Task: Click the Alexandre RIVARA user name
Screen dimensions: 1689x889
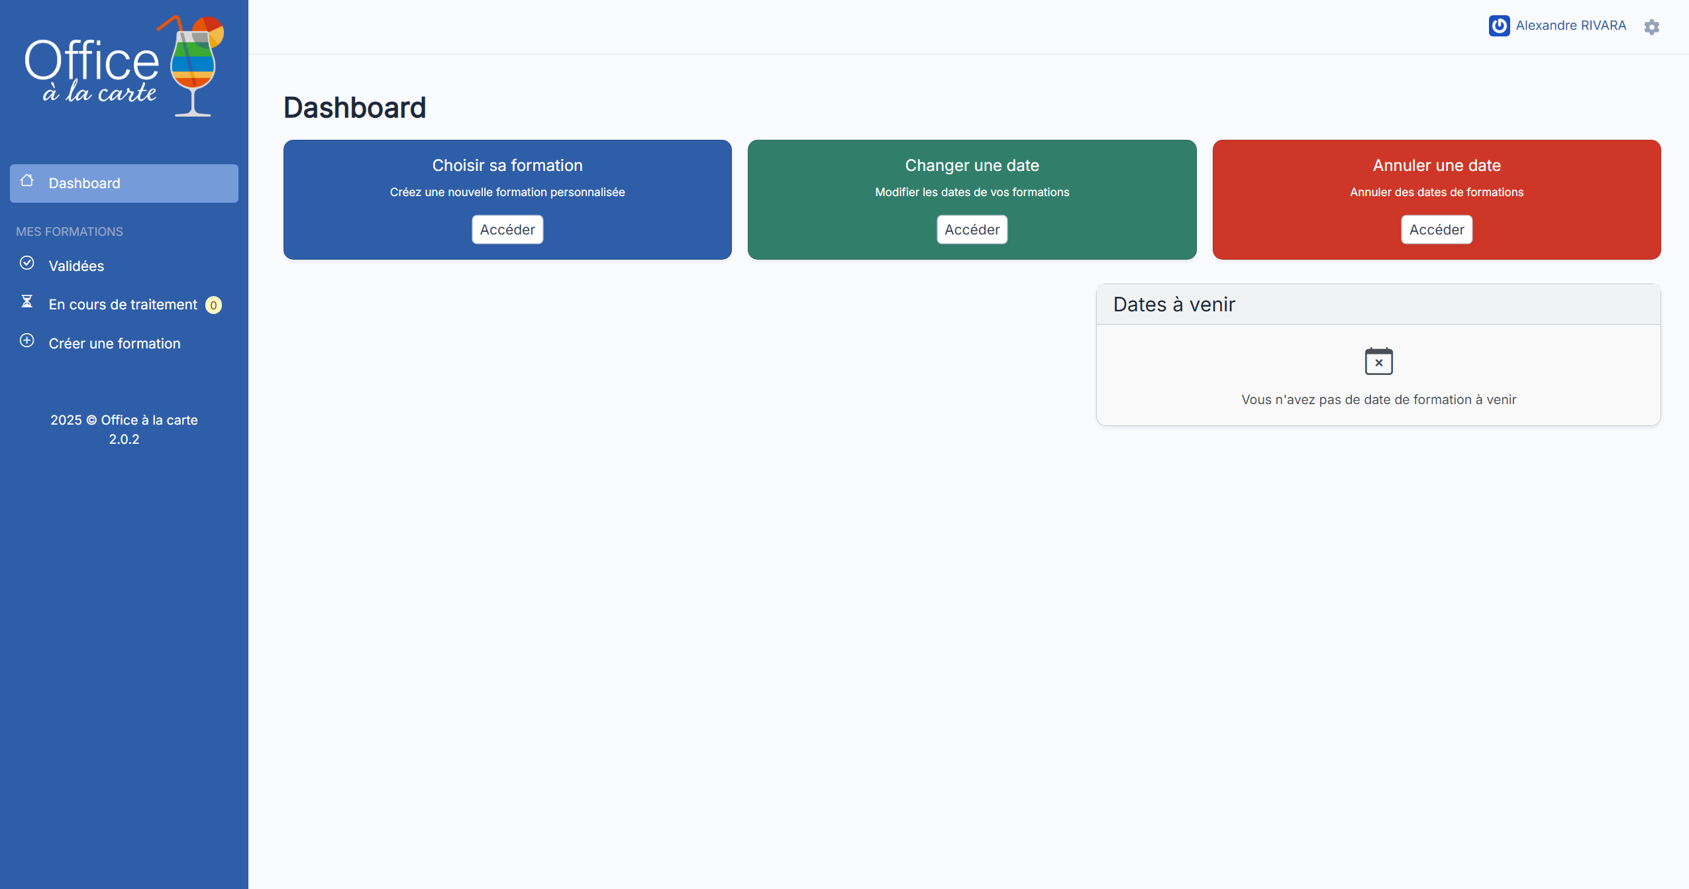Action: click(1570, 26)
